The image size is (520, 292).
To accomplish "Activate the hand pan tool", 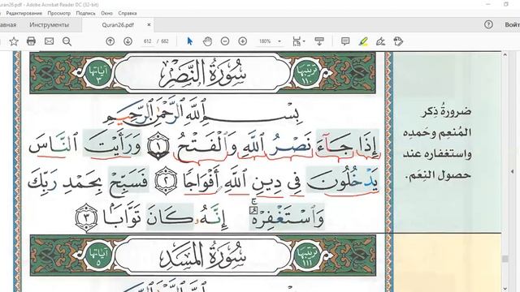I will point(208,41).
